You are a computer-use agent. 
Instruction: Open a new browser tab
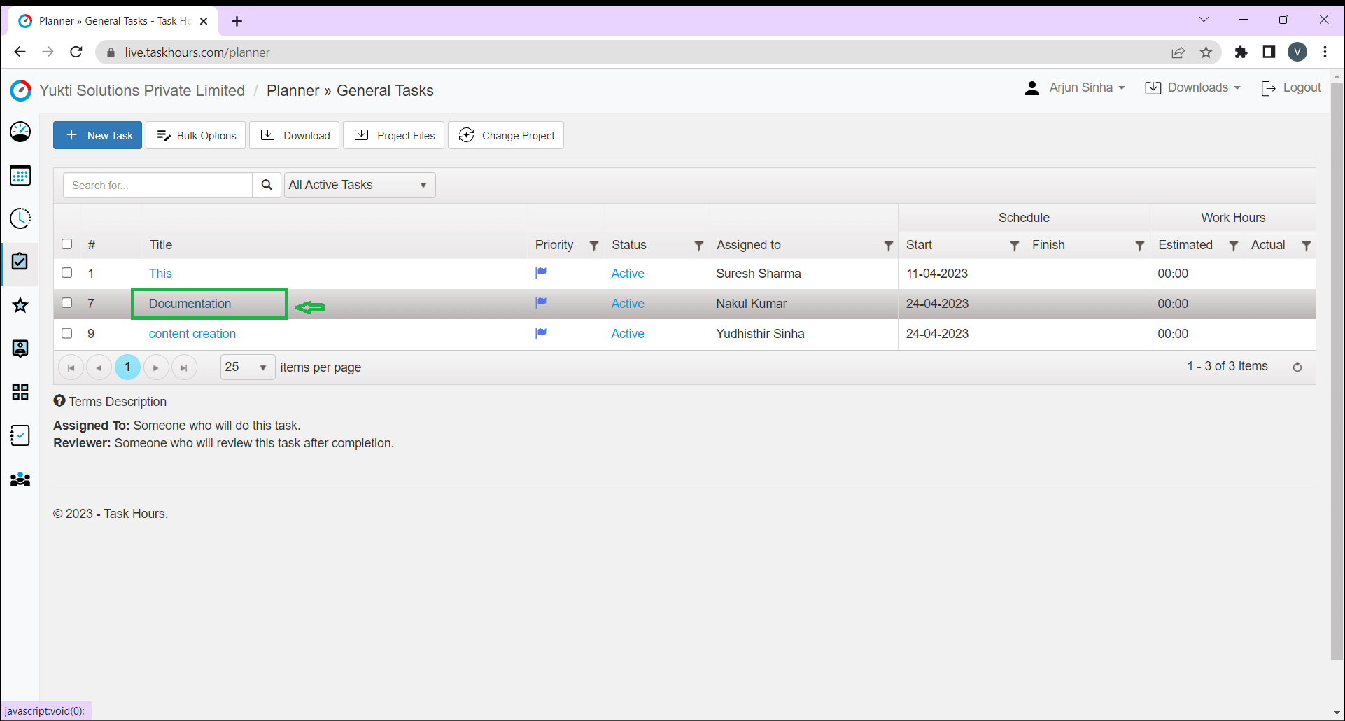237,21
